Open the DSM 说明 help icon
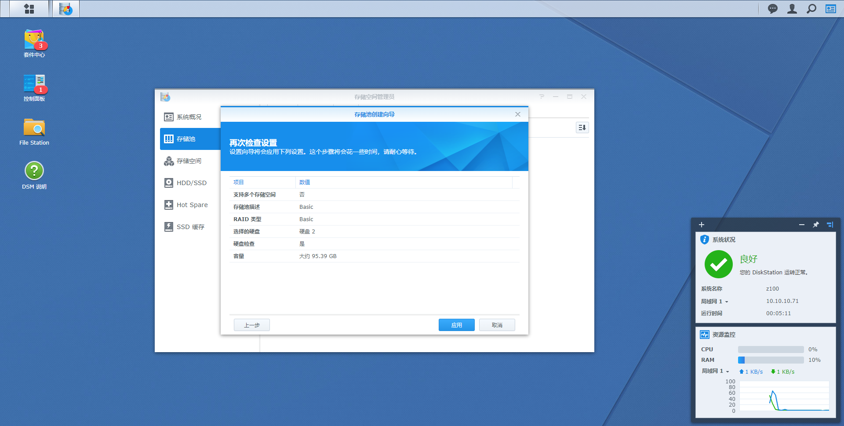 pos(34,175)
